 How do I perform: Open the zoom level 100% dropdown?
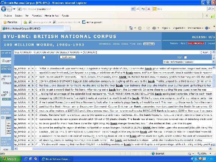(210, 154)
